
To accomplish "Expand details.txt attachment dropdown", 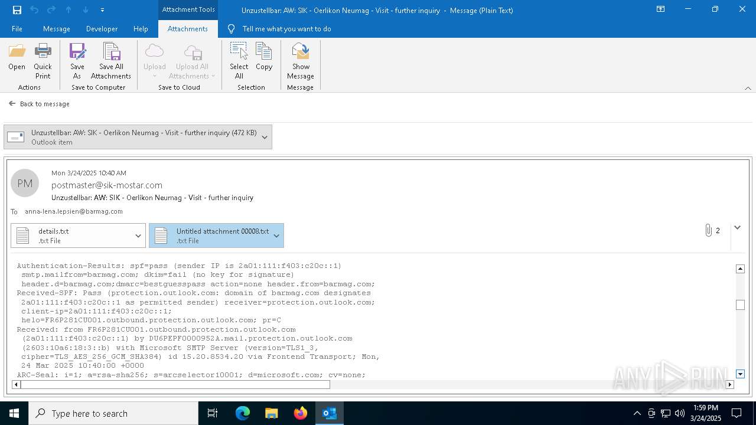I will click(138, 236).
